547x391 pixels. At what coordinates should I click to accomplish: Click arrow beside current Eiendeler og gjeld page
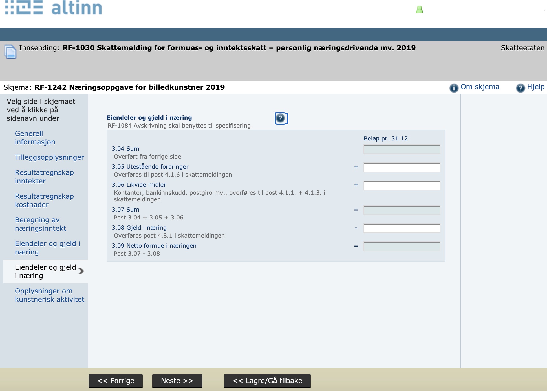click(81, 271)
